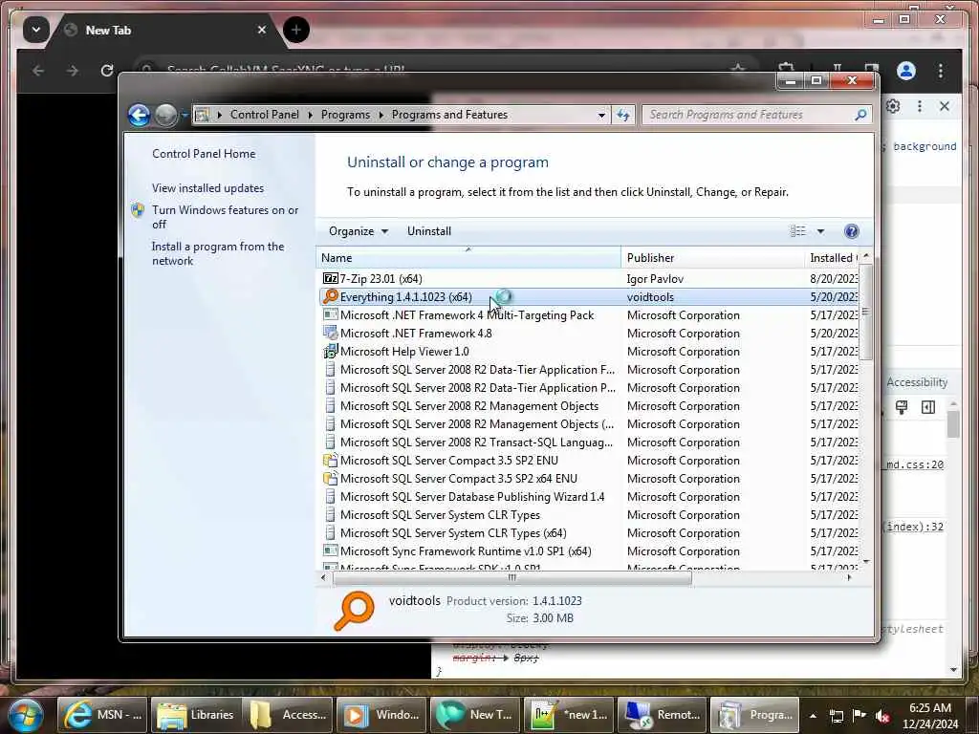Image resolution: width=979 pixels, height=734 pixels.
Task: Open the Accessibility tab in DevTools
Action: point(917,382)
